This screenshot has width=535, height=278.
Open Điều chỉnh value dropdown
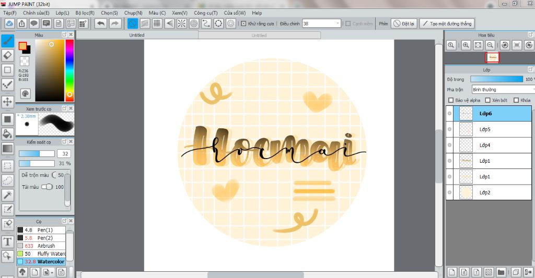(x=338, y=23)
